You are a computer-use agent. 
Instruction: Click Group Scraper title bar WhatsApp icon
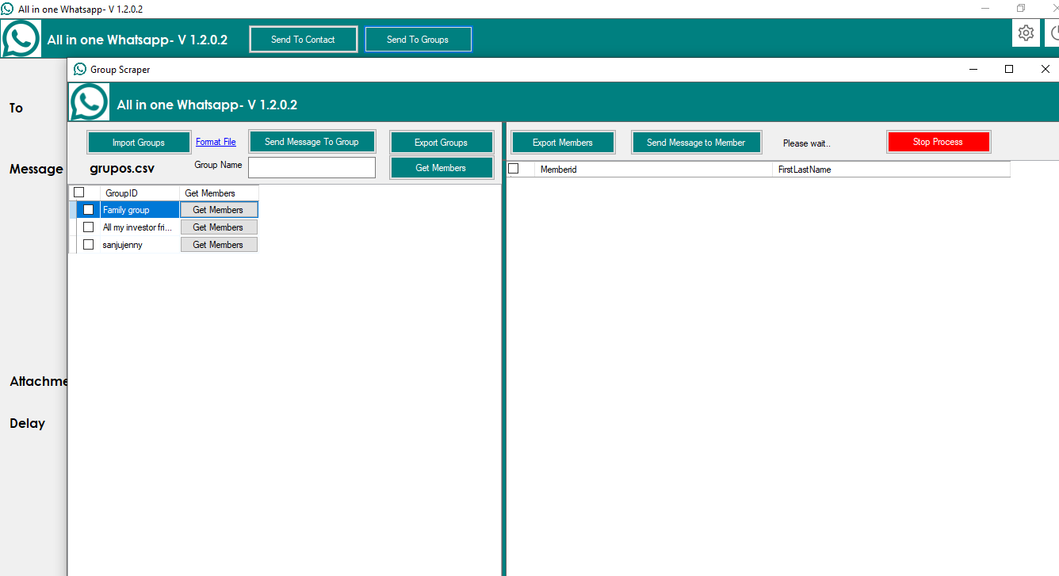point(80,69)
